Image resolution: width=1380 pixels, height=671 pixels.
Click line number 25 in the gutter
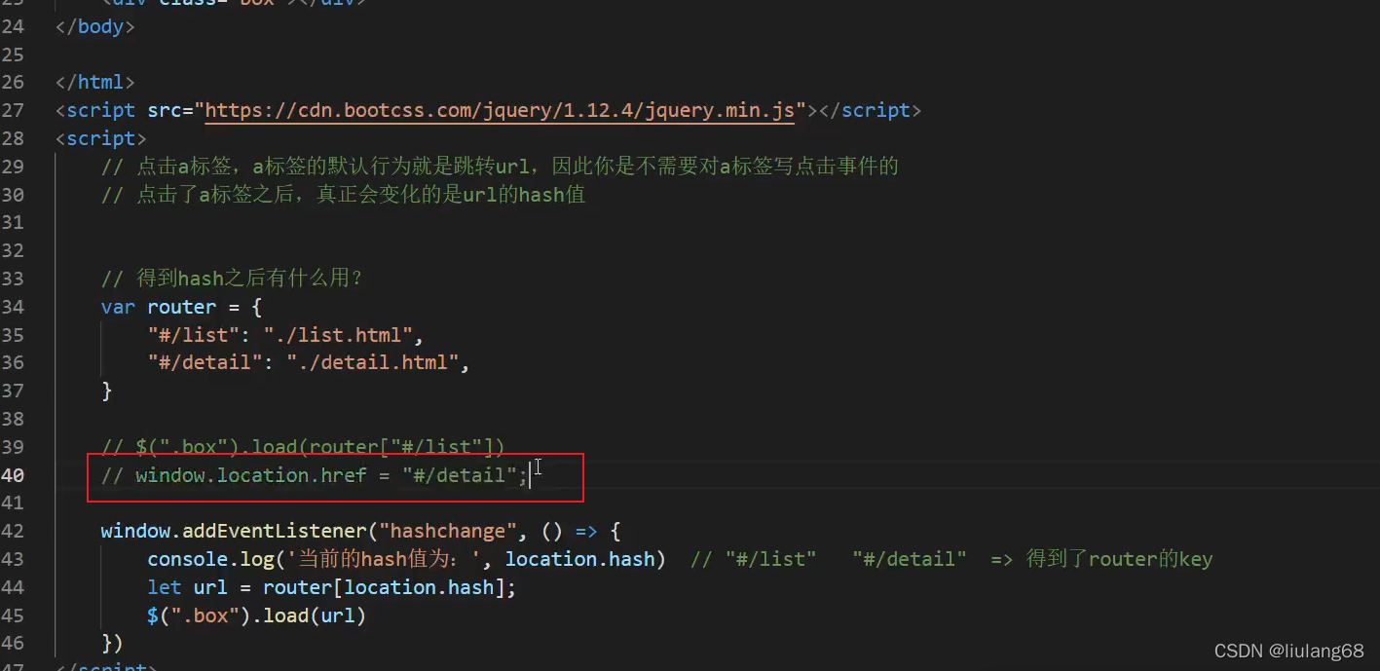13,55
